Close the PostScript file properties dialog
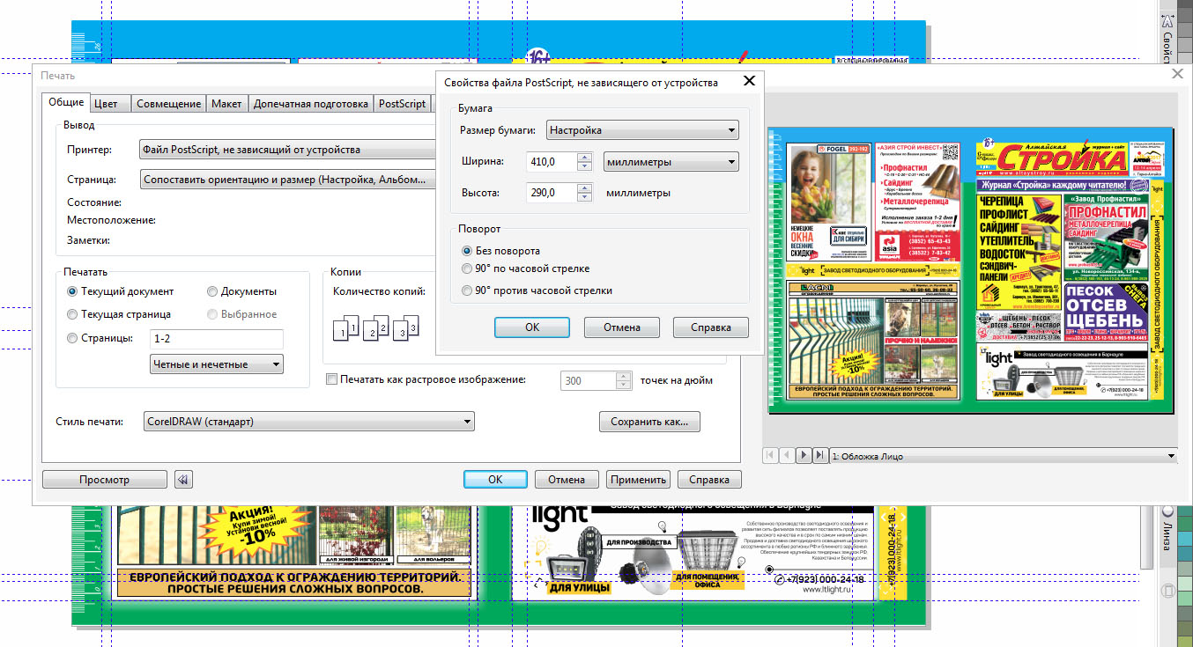The image size is (1193, 647). point(749,82)
